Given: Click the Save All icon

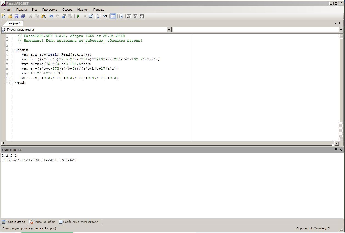Looking at the screenshot, I should coord(23,16).
